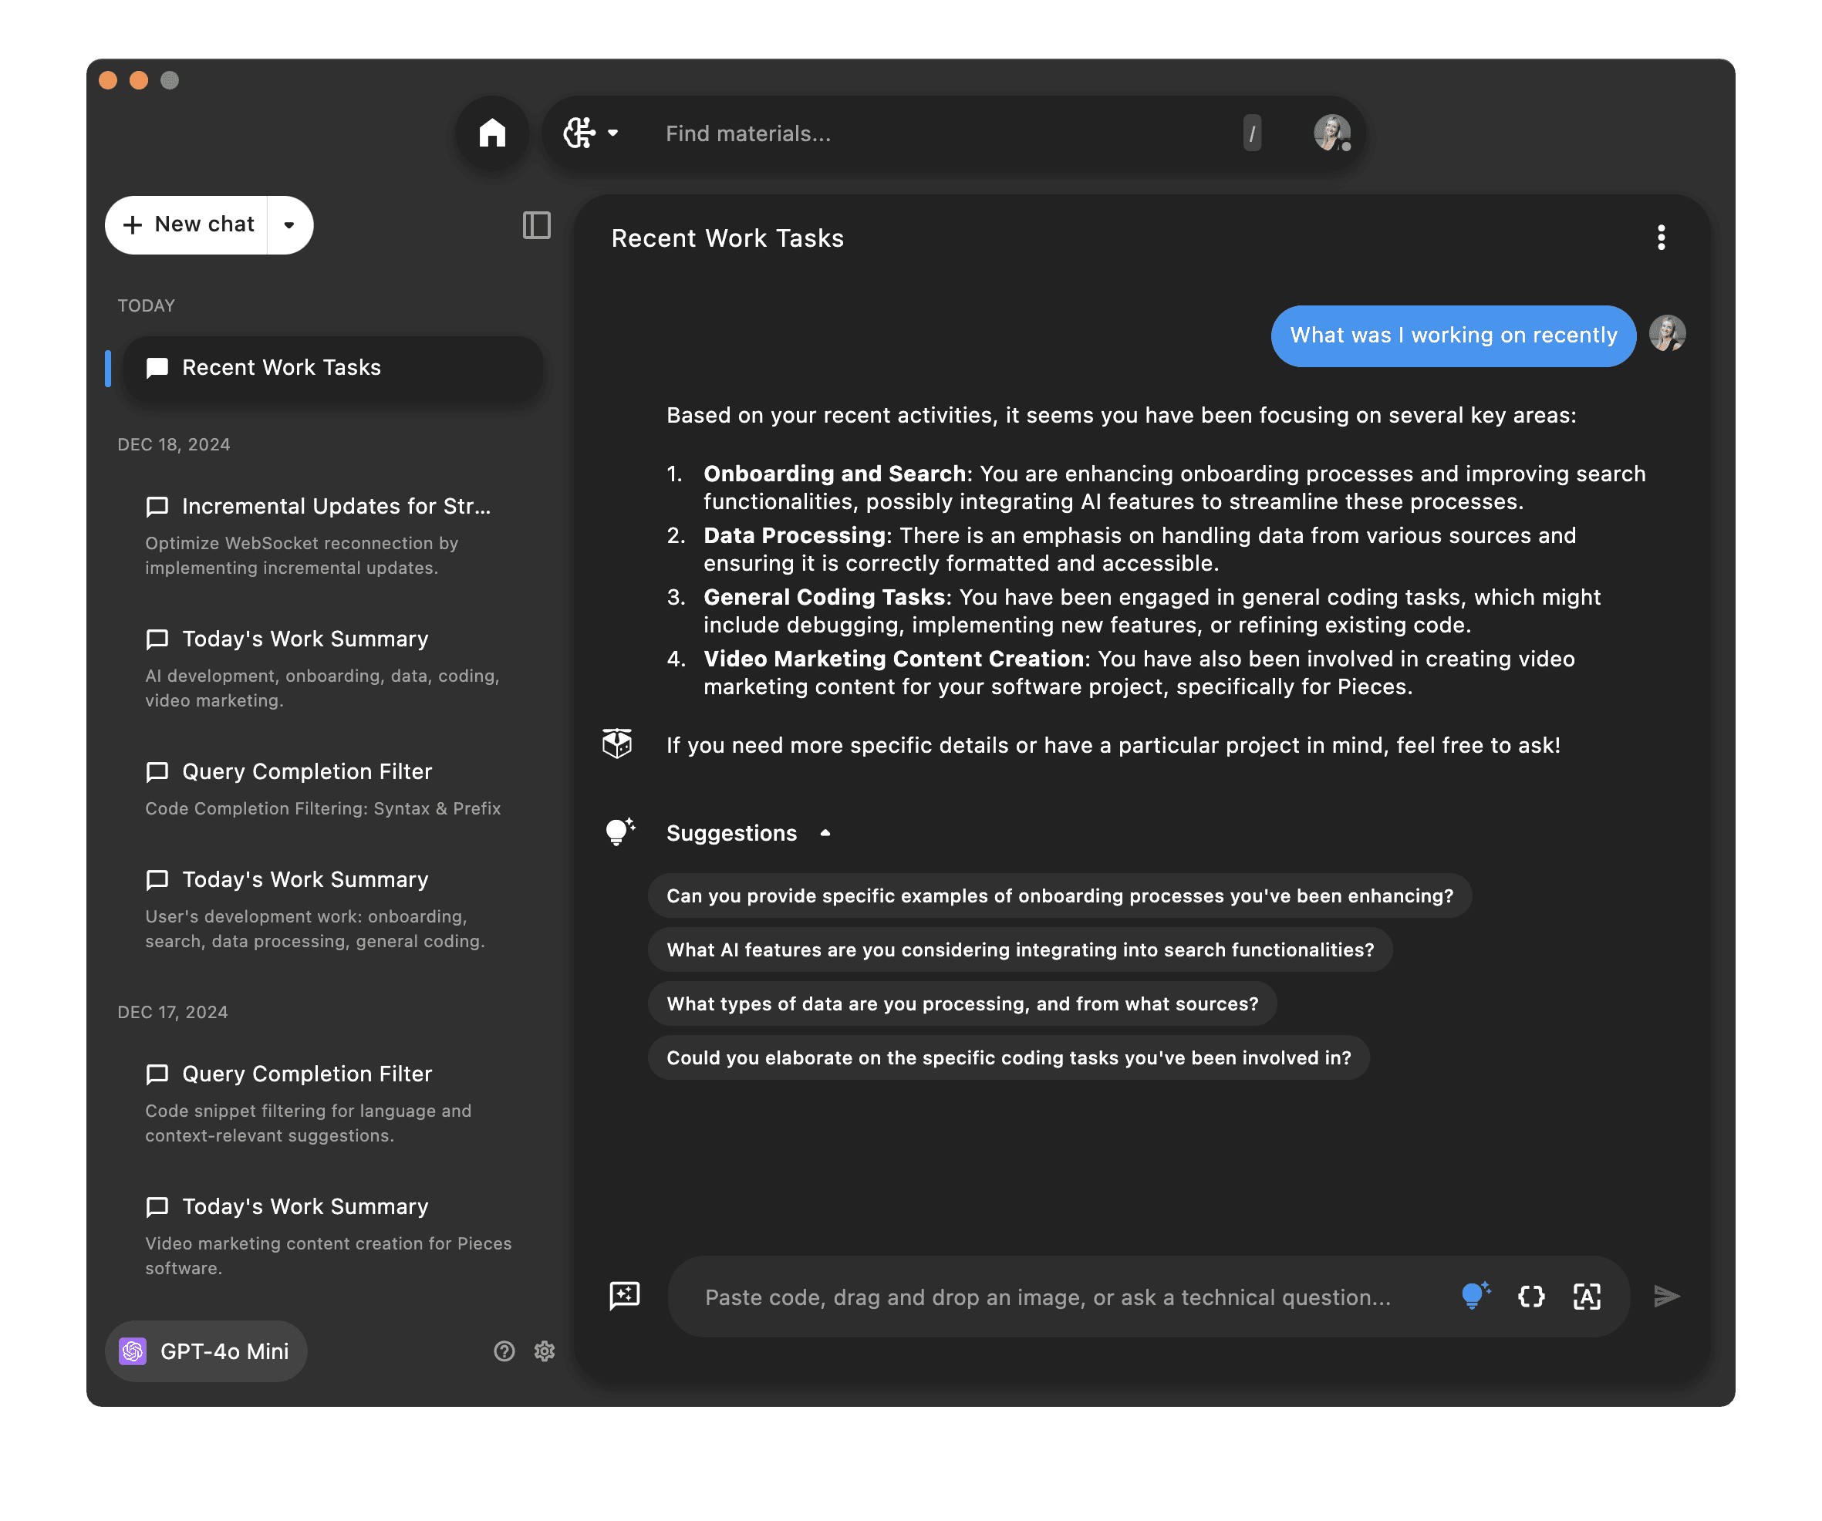Select suggestion about types of data processed
1822x1521 pixels.
pos(961,1004)
